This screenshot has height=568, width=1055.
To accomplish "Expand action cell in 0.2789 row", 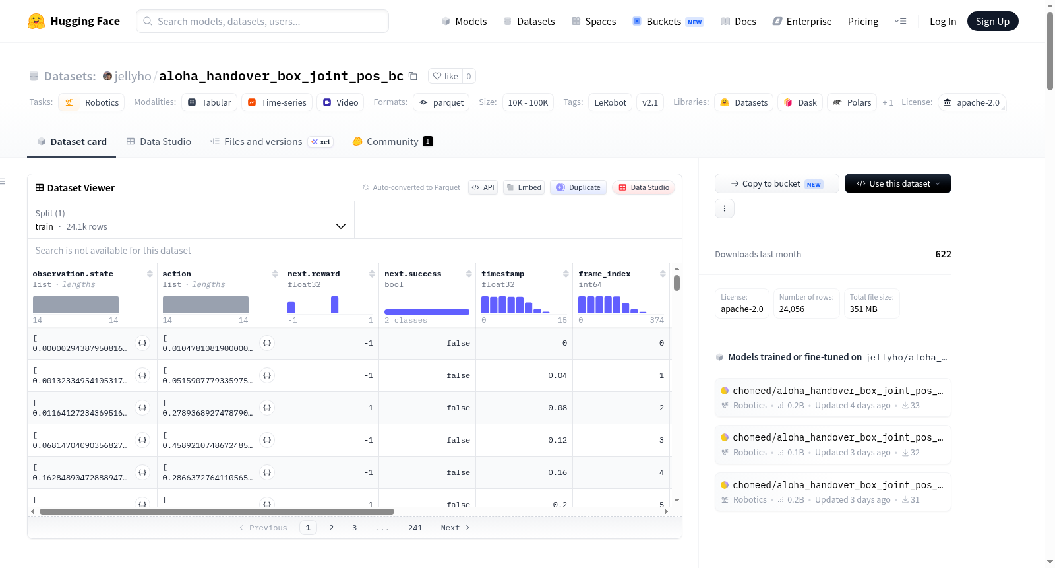I will (x=267, y=408).
